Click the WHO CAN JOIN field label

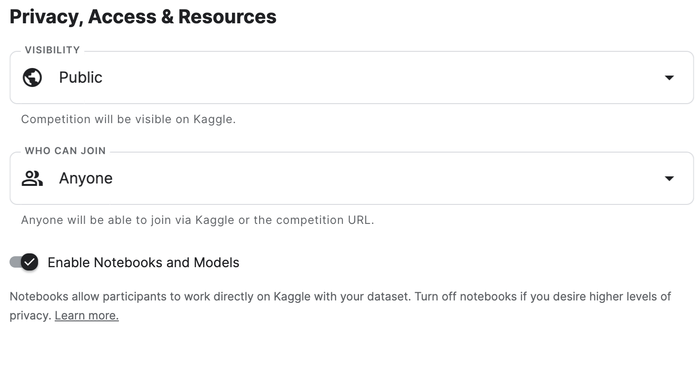[65, 151]
